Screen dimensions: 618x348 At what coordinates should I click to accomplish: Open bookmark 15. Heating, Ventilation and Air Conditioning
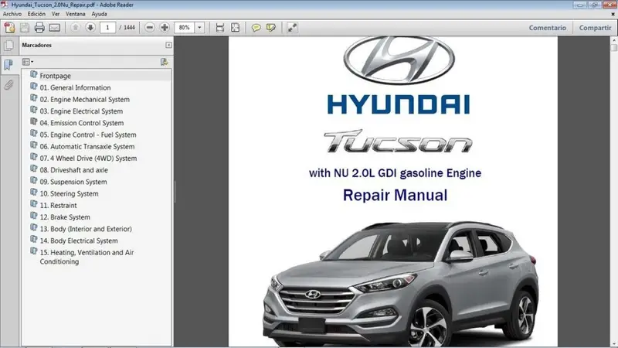pyautogui.click(x=87, y=258)
